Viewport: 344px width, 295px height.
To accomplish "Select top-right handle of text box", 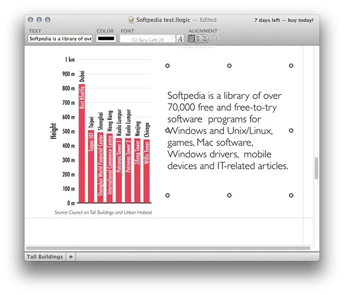I will point(291,65).
